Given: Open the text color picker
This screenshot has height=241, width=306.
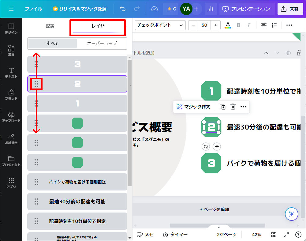Looking at the screenshot, I should click(x=228, y=25).
